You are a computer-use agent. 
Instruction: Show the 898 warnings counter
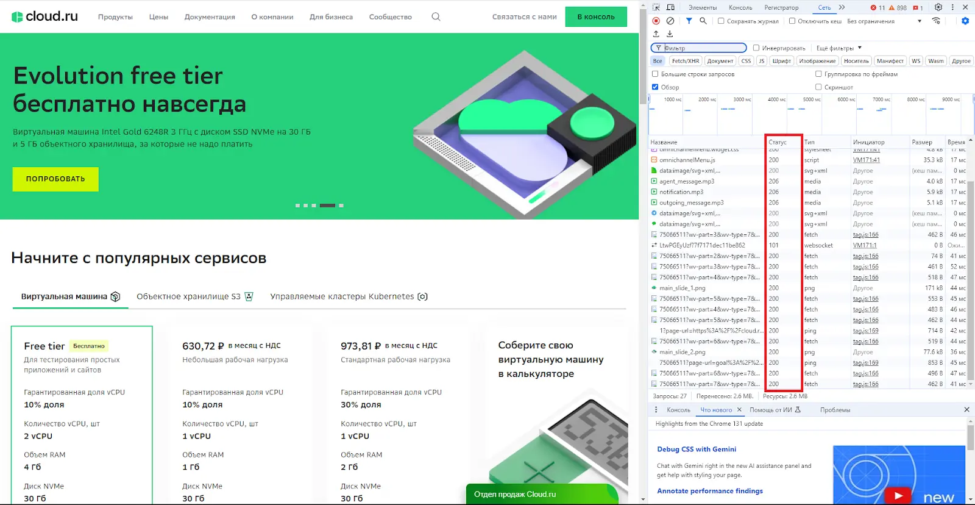click(x=898, y=8)
